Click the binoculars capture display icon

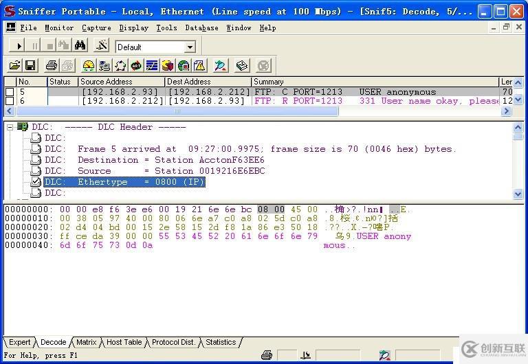[x=80, y=45]
